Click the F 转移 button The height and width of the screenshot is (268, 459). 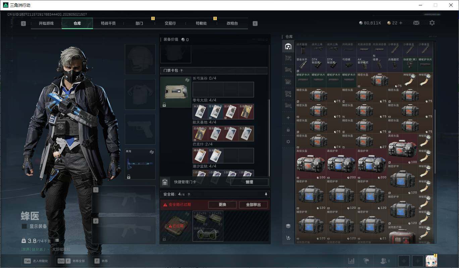(x=101, y=261)
